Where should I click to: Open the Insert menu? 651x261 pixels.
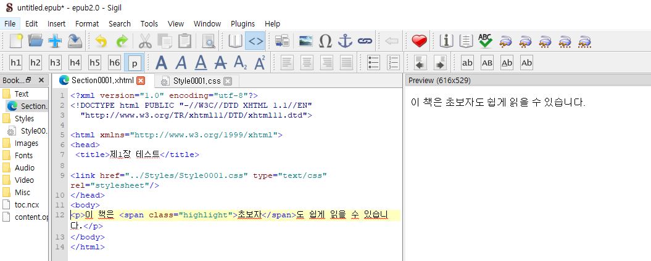(x=57, y=23)
